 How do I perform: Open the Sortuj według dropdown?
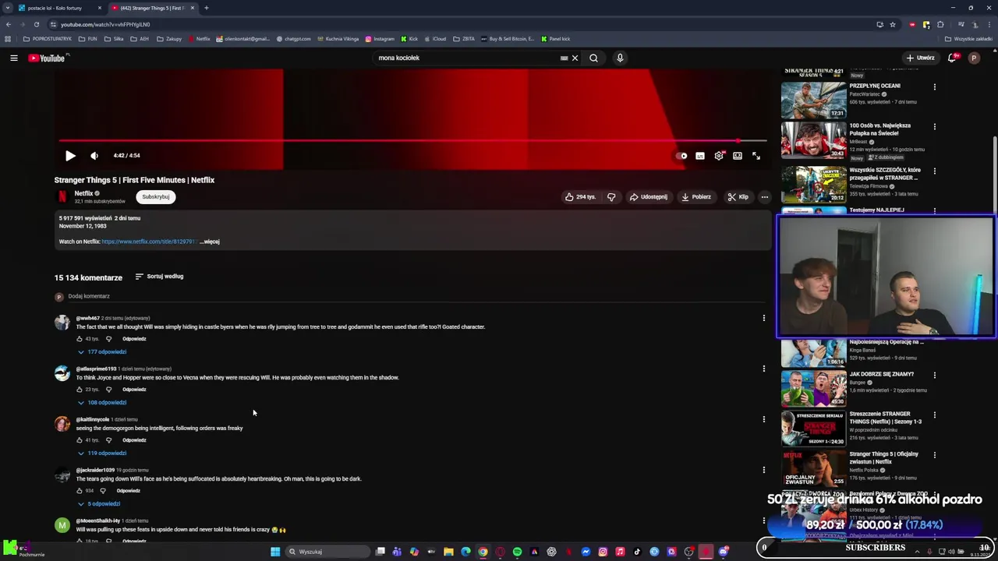(159, 277)
